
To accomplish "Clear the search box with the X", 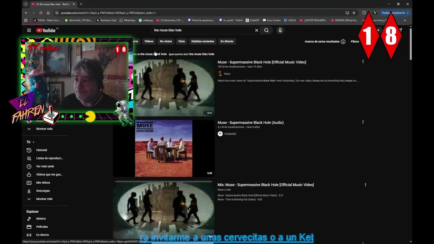I will pyautogui.click(x=257, y=30).
